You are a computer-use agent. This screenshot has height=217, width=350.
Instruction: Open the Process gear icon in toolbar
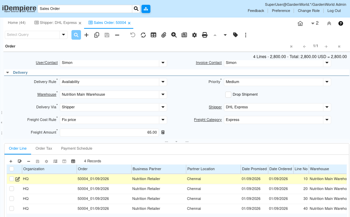coord(194,35)
